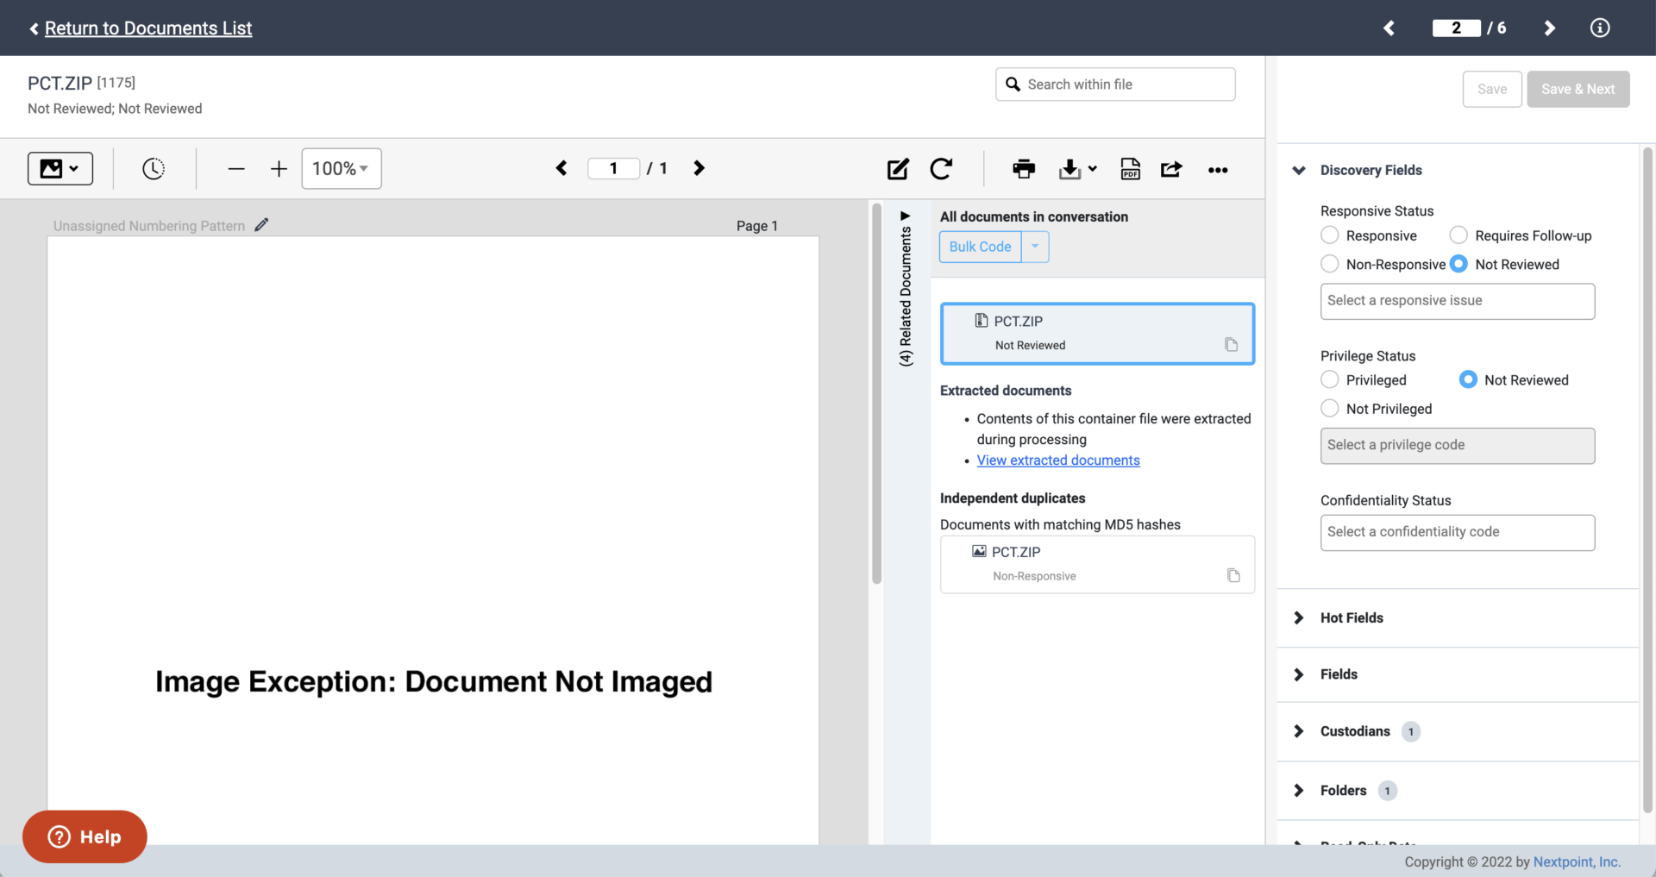This screenshot has height=877, width=1656.
Task: Open the zoom percentage dropdown
Action: tap(341, 168)
